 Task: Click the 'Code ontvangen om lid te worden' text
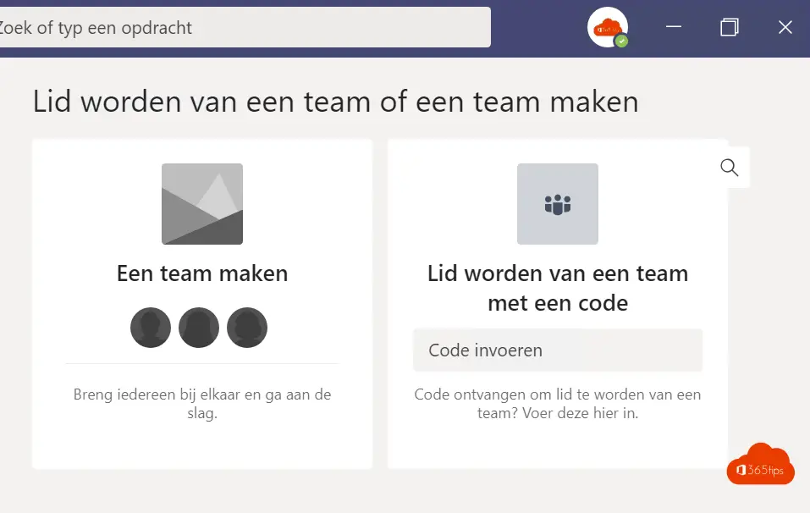[558, 404]
